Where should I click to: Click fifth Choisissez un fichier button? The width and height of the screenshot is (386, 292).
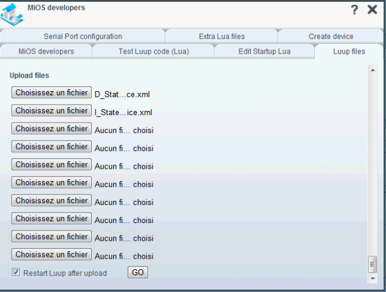tap(51, 165)
